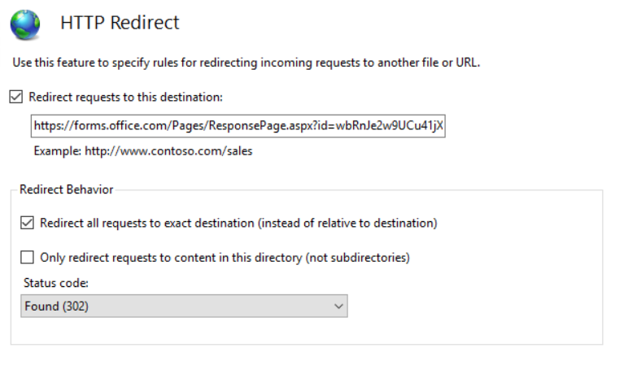Click inside the forms.office.com destination URL field
Viewport: 637px width, 387px height.
coord(238,126)
